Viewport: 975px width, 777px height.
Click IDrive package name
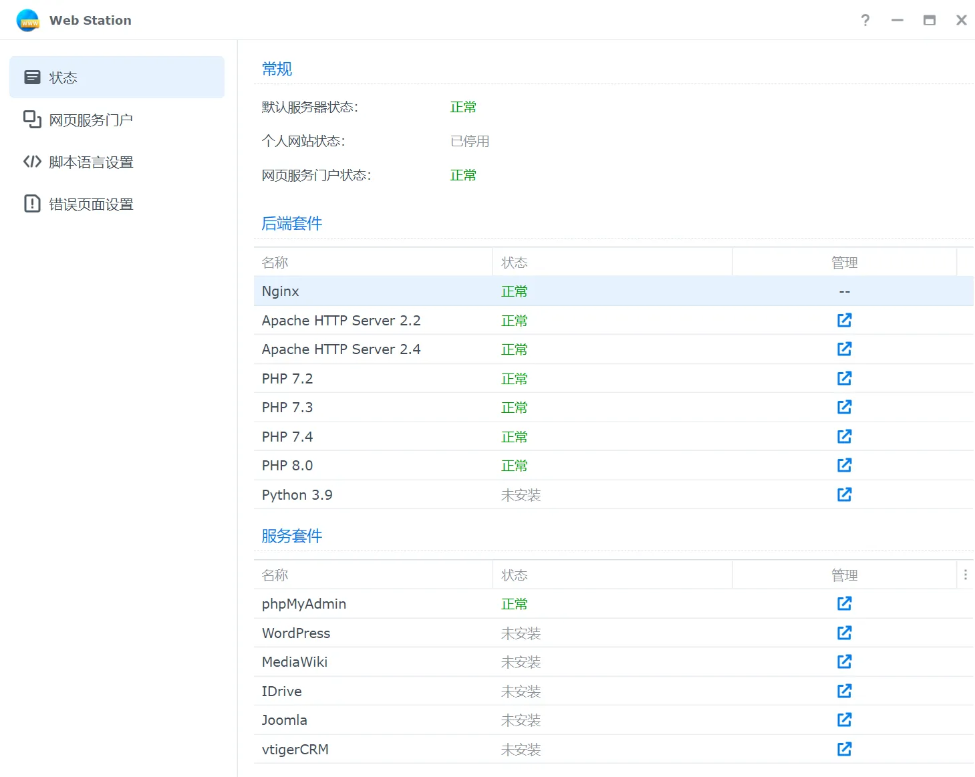(281, 691)
